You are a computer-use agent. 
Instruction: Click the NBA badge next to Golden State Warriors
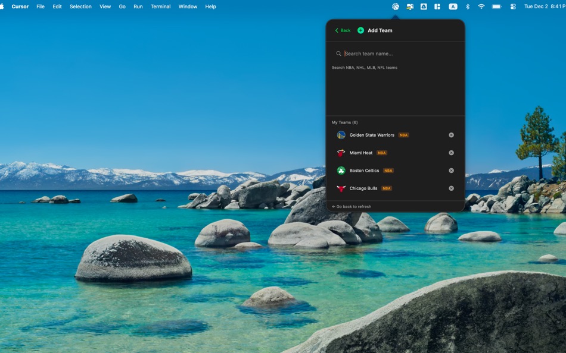click(x=403, y=135)
